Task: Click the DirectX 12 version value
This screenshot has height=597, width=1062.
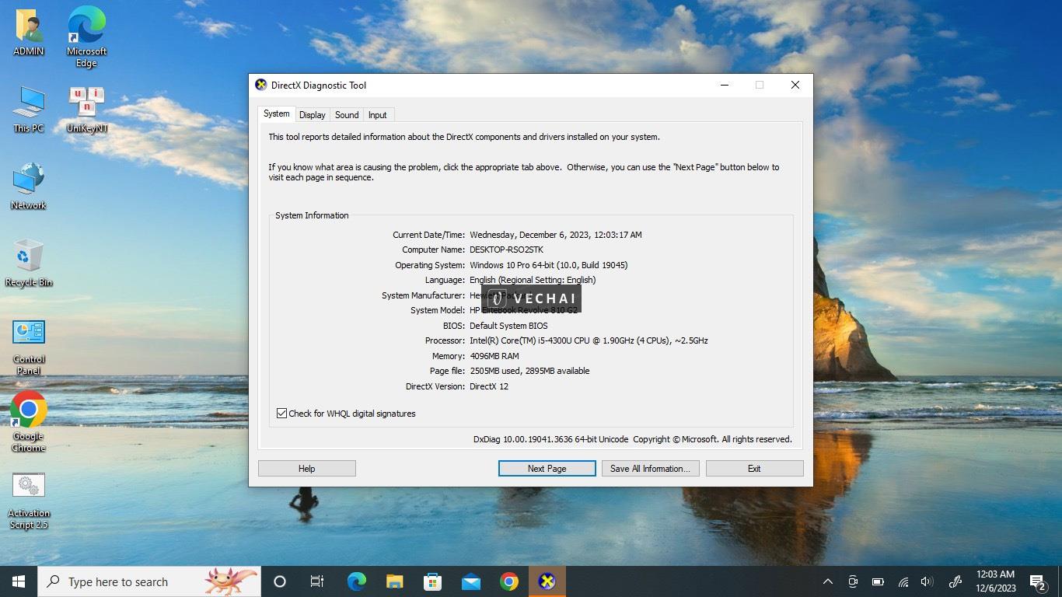Action: [x=489, y=386]
